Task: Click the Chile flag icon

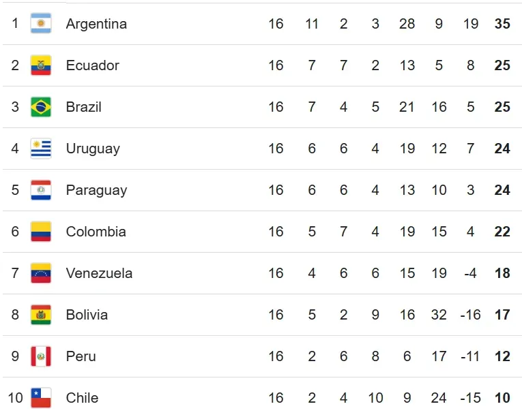Action: [41, 398]
